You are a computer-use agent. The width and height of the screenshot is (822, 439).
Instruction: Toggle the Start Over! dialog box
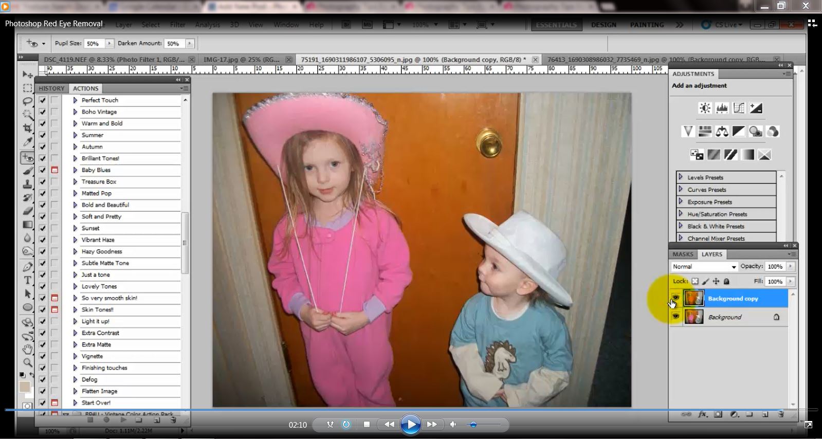[x=54, y=403]
